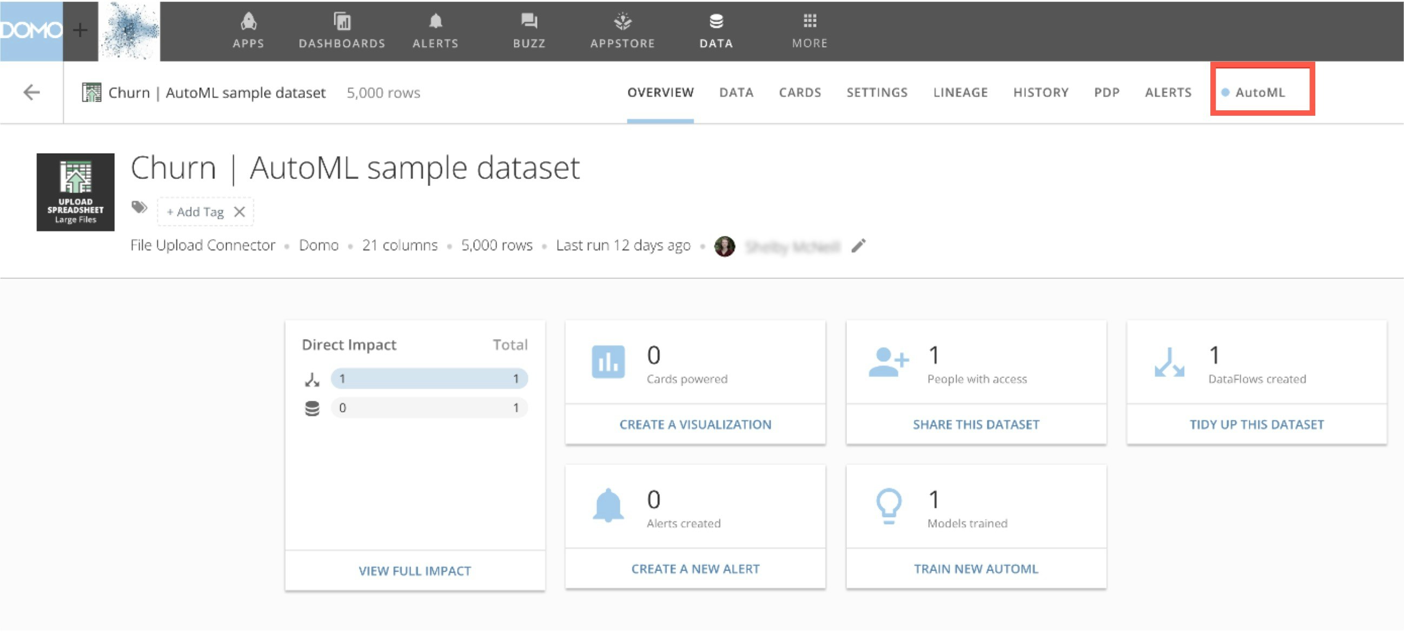Click the DataFlow impact bar
Screen dimensions: 1404x636
[x=429, y=379]
